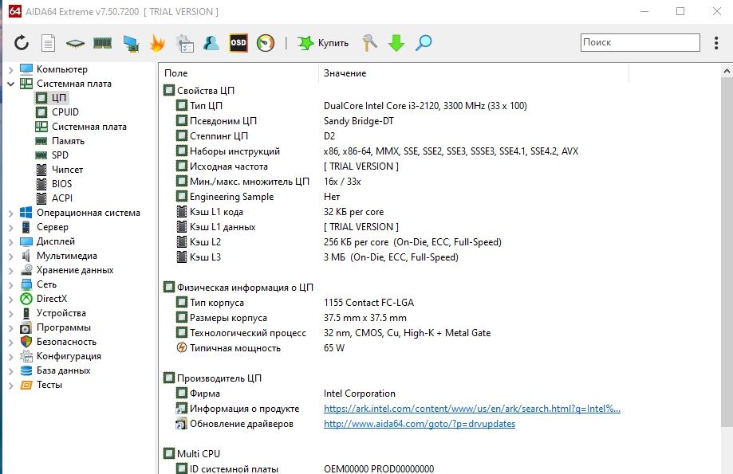This screenshot has height=474, width=733.
Task: Expand the Мультимедиа tree node
Action: 10,256
